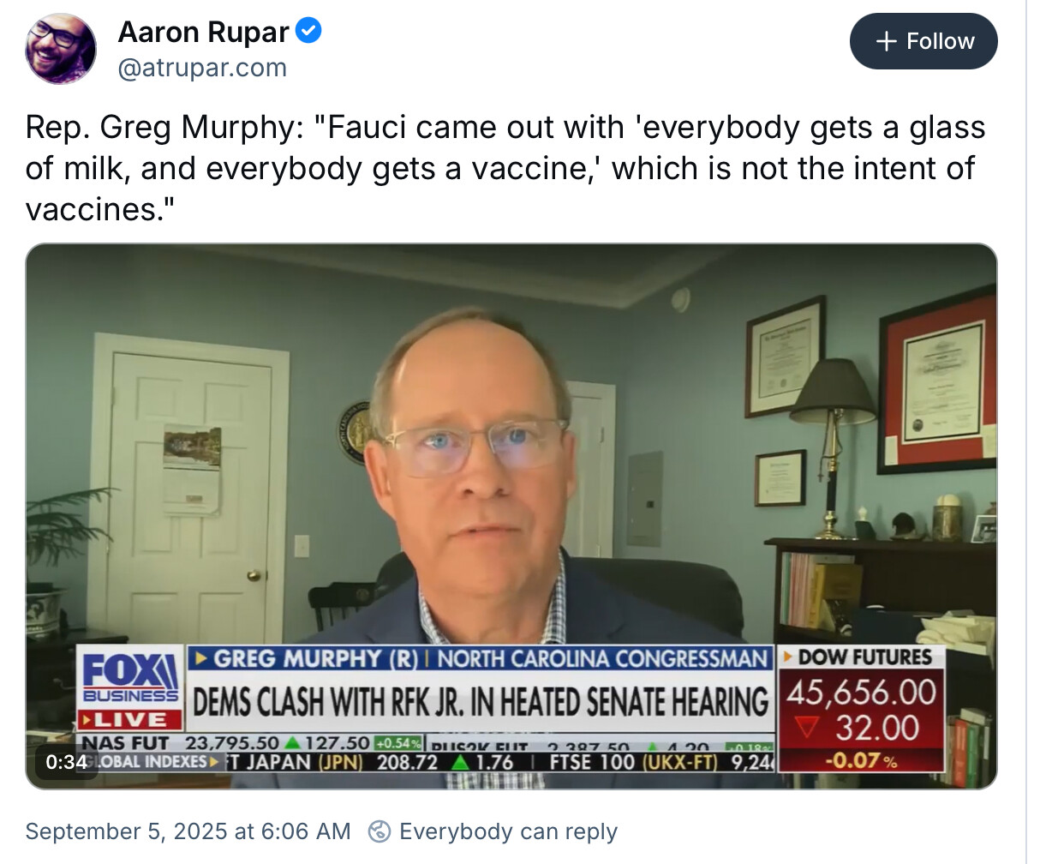1040x864 pixels.
Task: Click Aaron Rupar's profile avatar
Action: pyautogui.click(x=61, y=49)
